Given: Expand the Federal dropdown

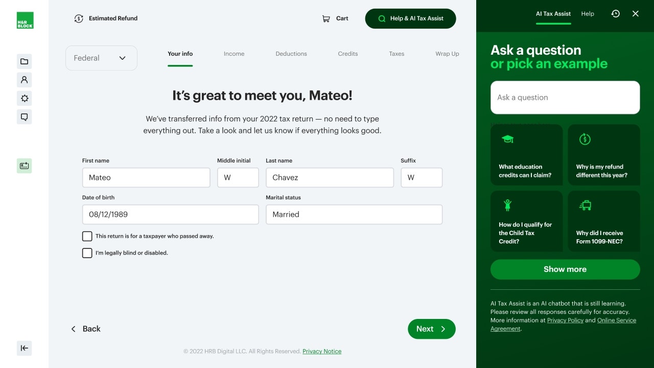Looking at the screenshot, I should click(x=101, y=58).
